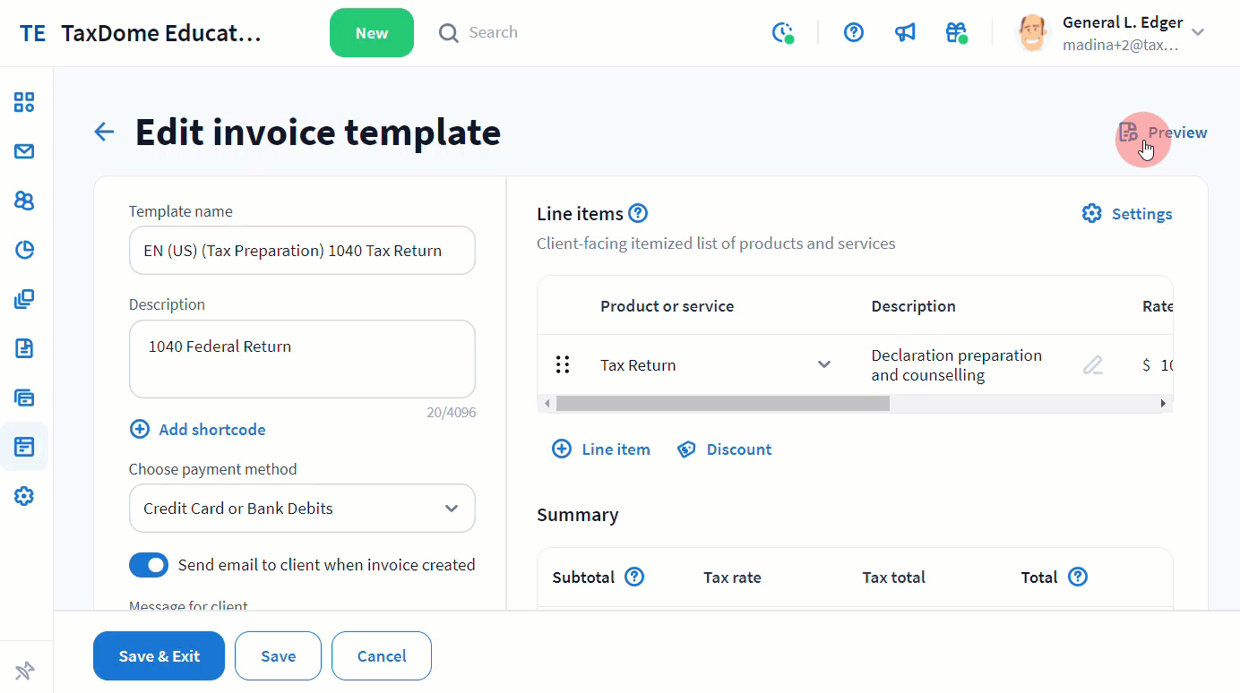
Task: Open the timer icon in top bar
Action: 782,33
